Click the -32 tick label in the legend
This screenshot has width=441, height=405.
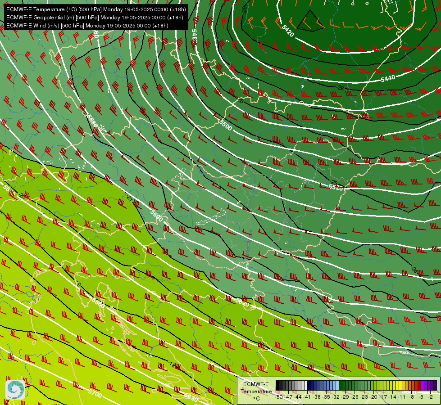tap(336, 397)
